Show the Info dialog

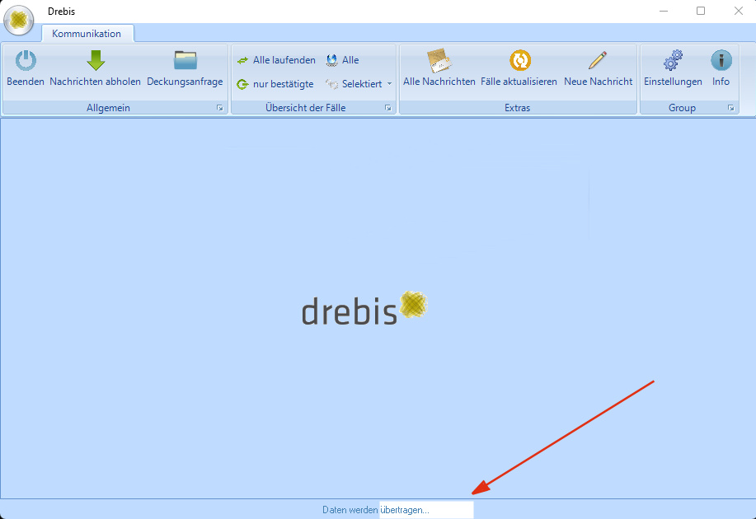click(721, 69)
